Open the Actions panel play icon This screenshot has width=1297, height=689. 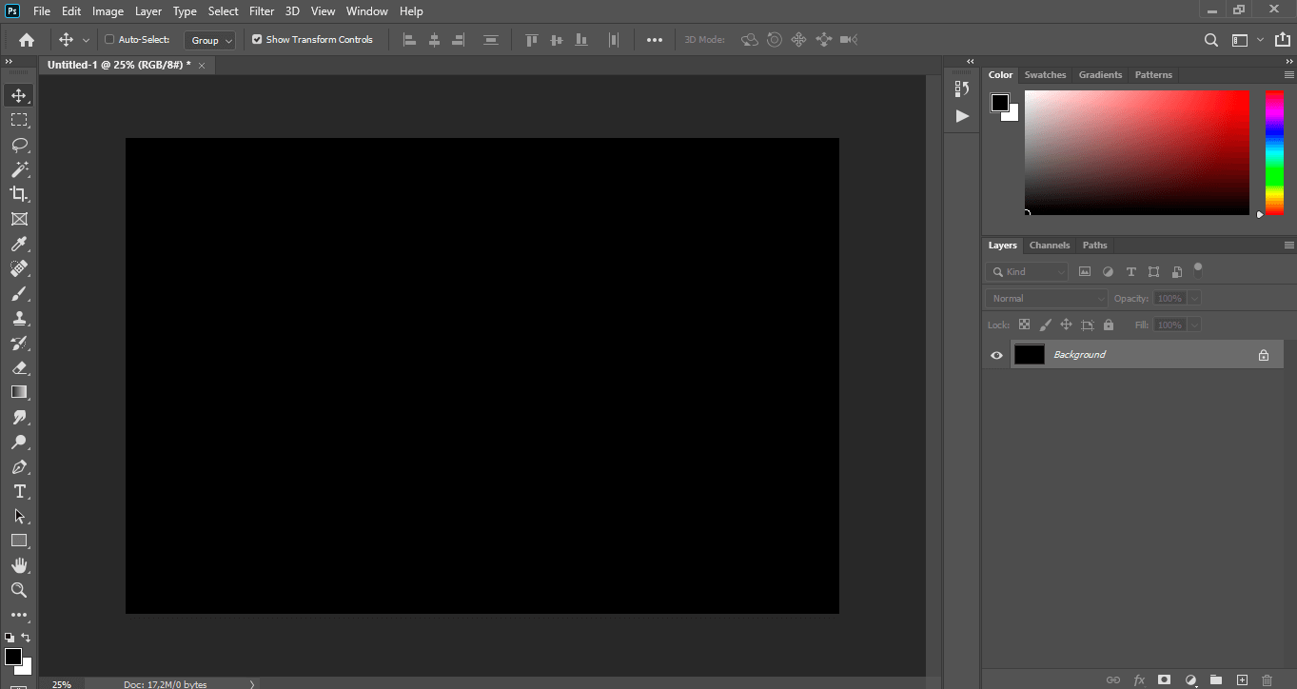pos(962,116)
